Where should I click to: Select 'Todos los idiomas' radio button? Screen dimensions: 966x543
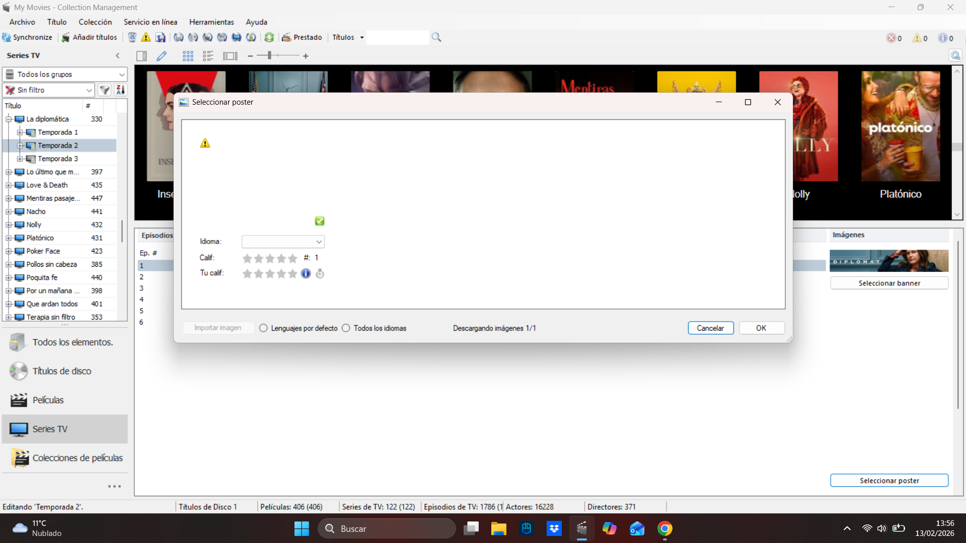coord(346,328)
